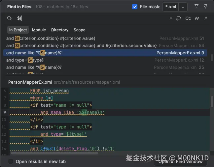Click the results list scrollbar thumb
Viewport: 214px width, 167px height.
[212, 58]
